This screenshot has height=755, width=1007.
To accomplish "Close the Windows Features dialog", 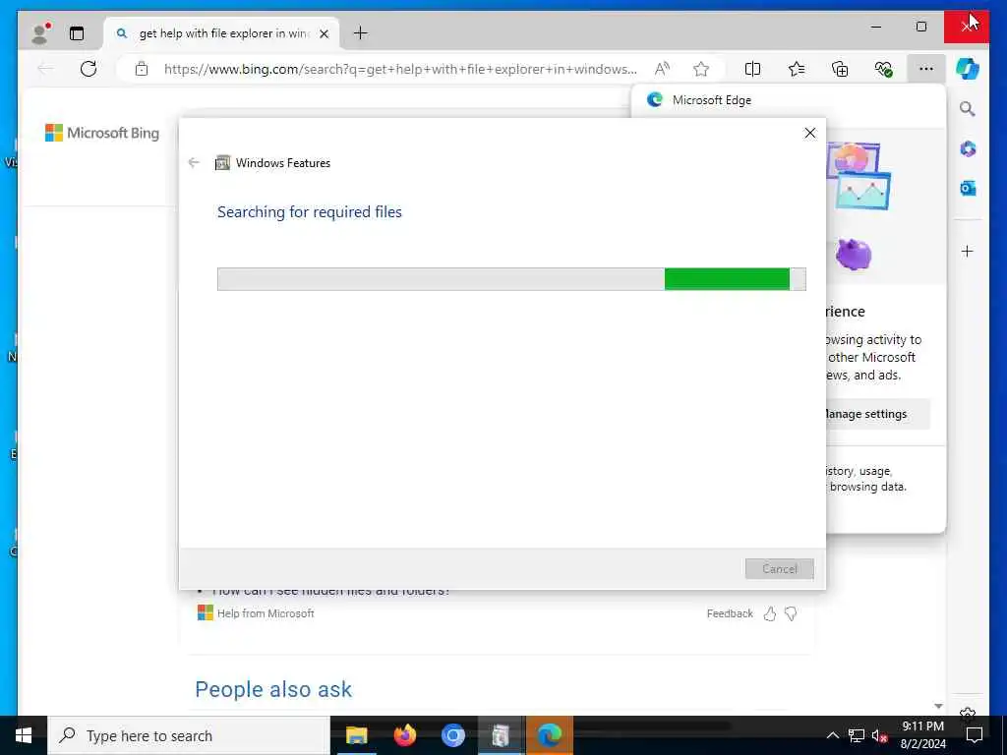I will pos(810,133).
